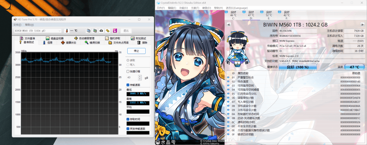Open 硬盘(D) menu in CrystalDiskInfo

click(x=206, y=8)
